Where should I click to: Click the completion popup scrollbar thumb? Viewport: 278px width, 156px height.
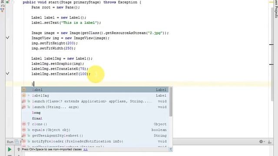pyautogui.click(x=171, y=102)
